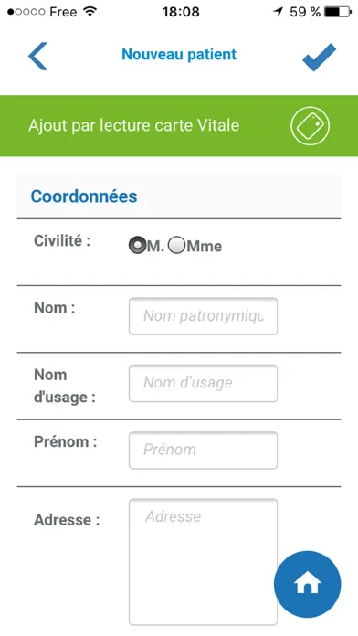The image size is (358, 636).
Task: Tap the battery icon in status bar
Action: click(x=338, y=12)
